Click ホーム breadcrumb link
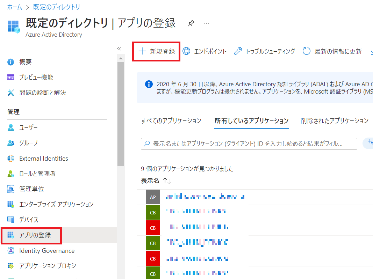Viewport: 373px width, 279px height. coord(14,7)
